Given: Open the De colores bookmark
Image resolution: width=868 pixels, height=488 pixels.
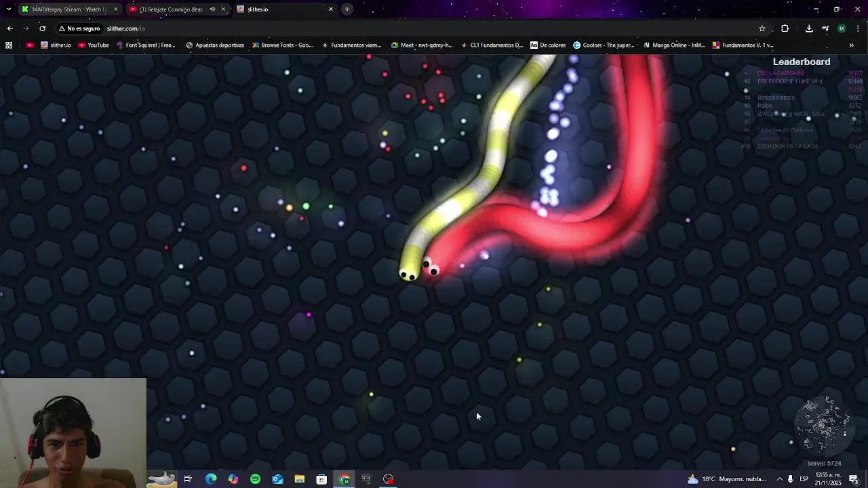Looking at the screenshot, I should pyautogui.click(x=548, y=45).
